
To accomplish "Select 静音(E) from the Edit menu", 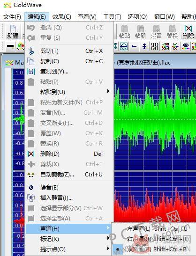I will point(69,187).
